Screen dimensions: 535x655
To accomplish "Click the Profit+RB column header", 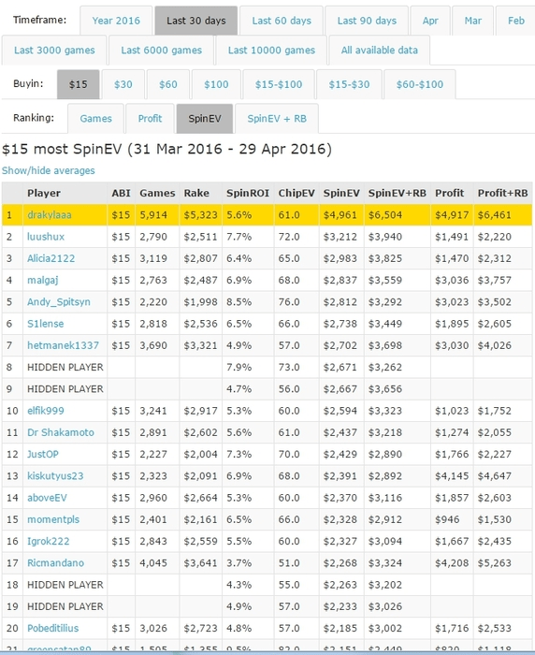I will [x=503, y=193].
